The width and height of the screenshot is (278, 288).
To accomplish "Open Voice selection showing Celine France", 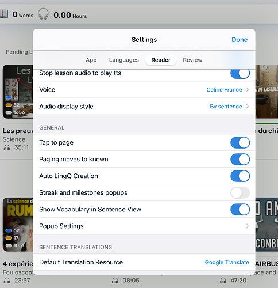I will (x=144, y=90).
